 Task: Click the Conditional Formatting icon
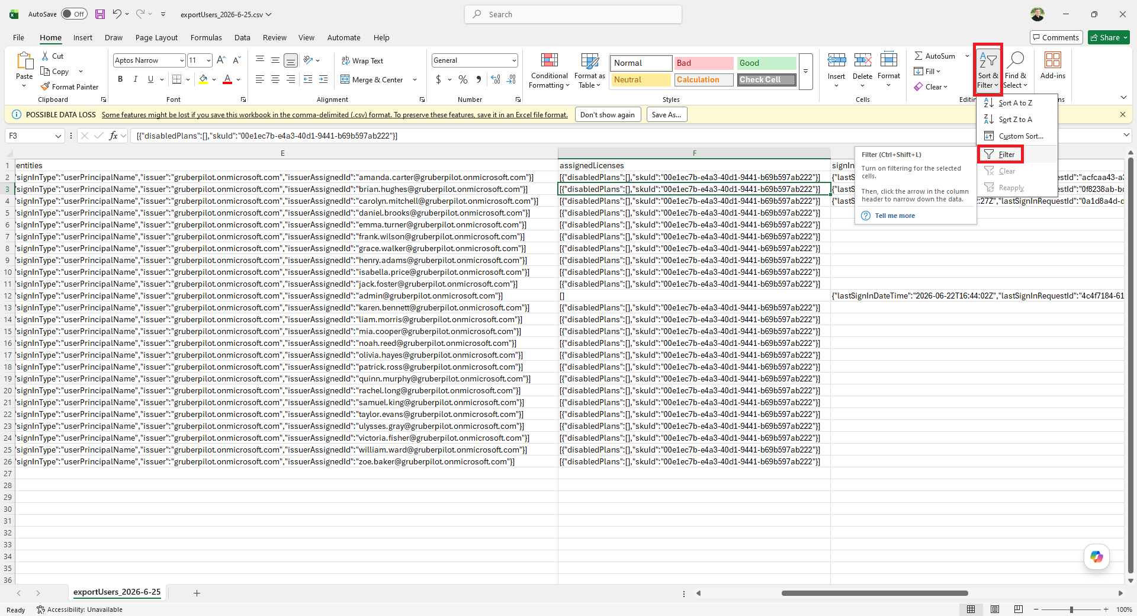pyautogui.click(x=549, y=60)
